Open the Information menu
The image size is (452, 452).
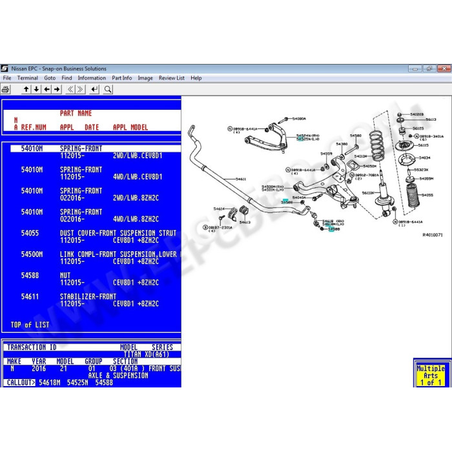[92, 78]
